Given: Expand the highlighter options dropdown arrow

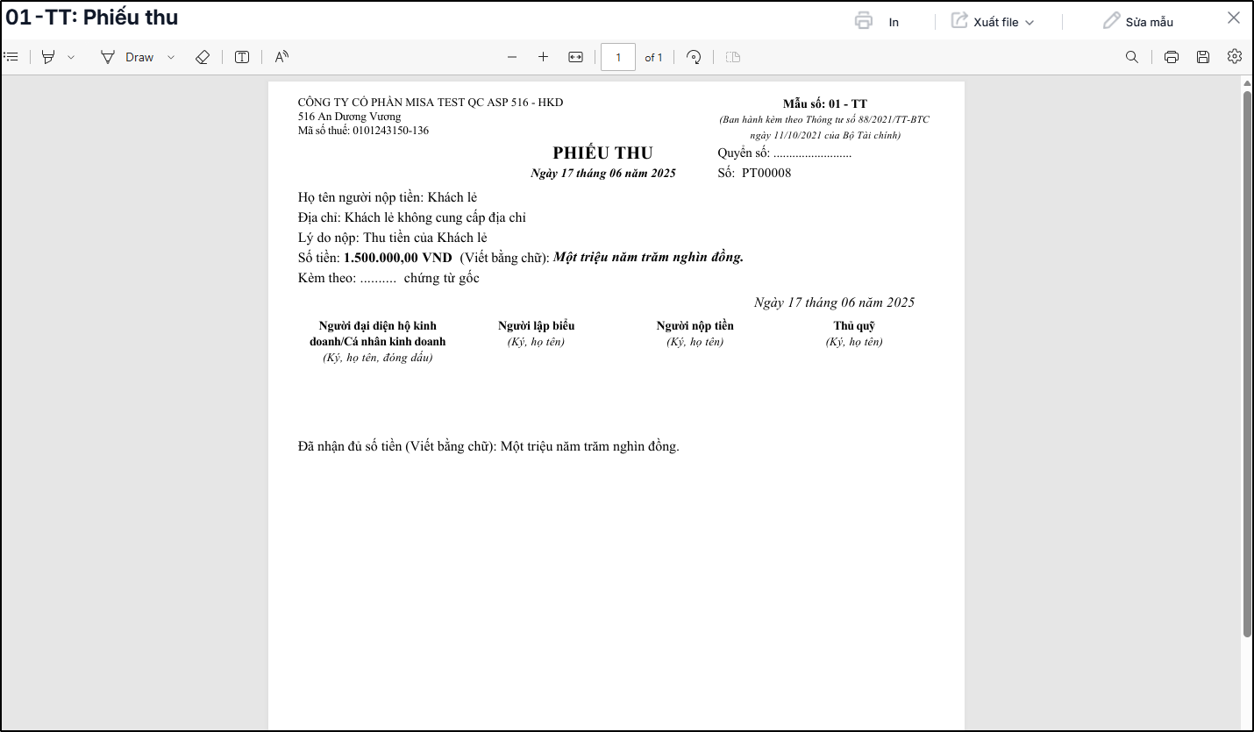Looking at the screenshot, I should pos(71,57).
